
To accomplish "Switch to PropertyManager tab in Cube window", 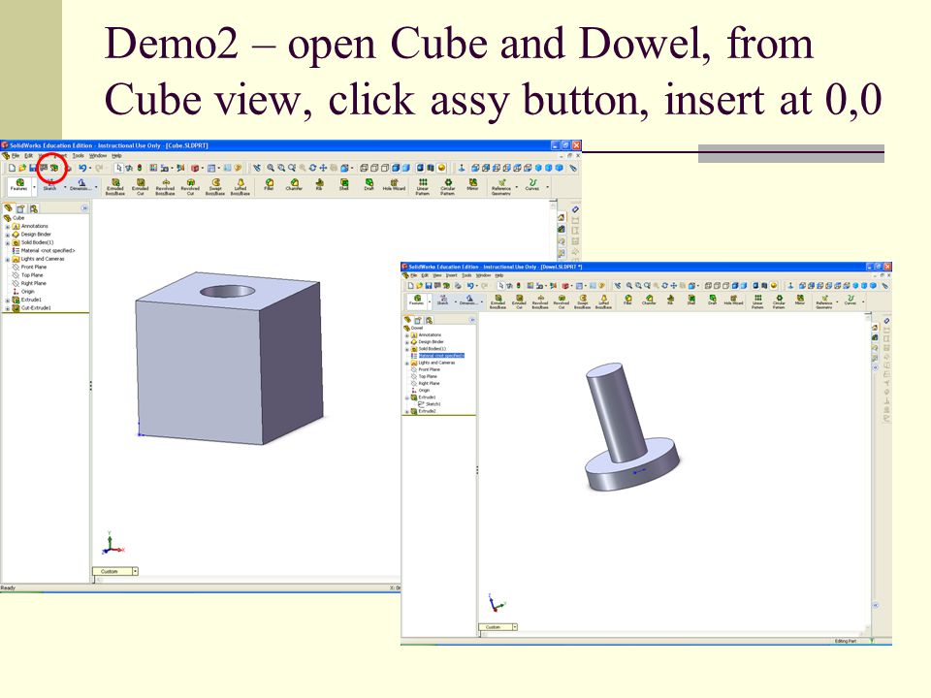I will click(20, 208).
